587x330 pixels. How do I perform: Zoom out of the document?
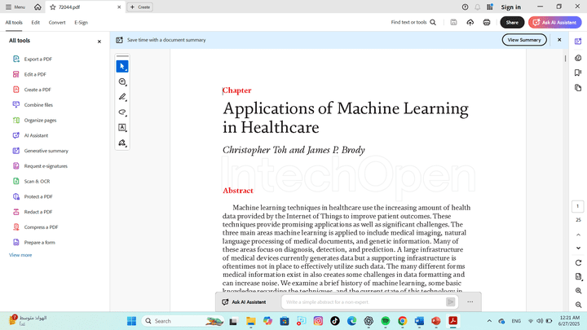pos(578,305)
